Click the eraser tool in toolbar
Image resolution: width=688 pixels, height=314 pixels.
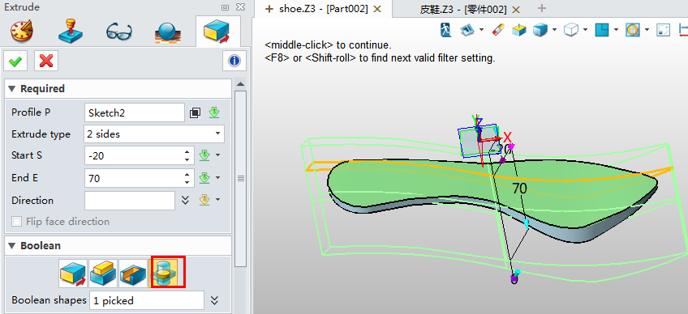coord(498,30)
